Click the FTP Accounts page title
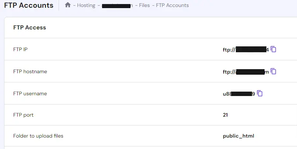 (28, 6)
